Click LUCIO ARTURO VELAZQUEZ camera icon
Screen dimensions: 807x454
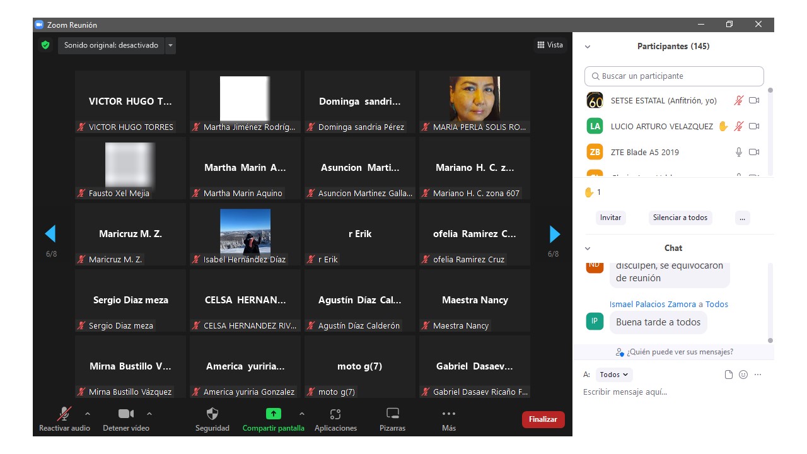click(x=754, y=126)
